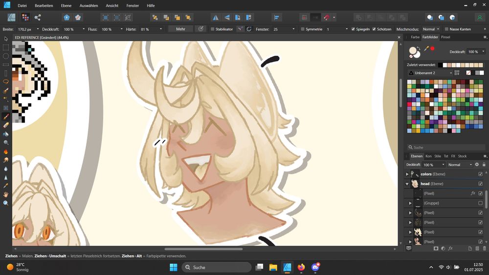Viewport: 489px width, 275px height.
Task: Select the Move tool arrow
Action: pos(6,39)
